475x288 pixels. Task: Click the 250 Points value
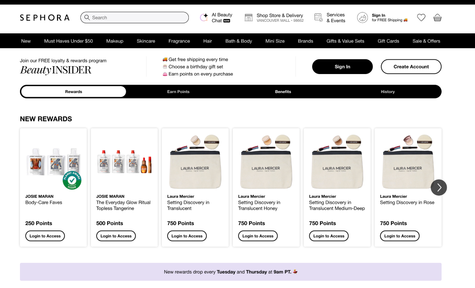[x=39, y=223]
